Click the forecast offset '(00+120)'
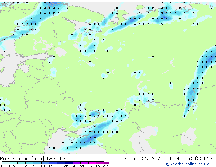The height and width of the screenshot is (167, 216). coord(205,159)
